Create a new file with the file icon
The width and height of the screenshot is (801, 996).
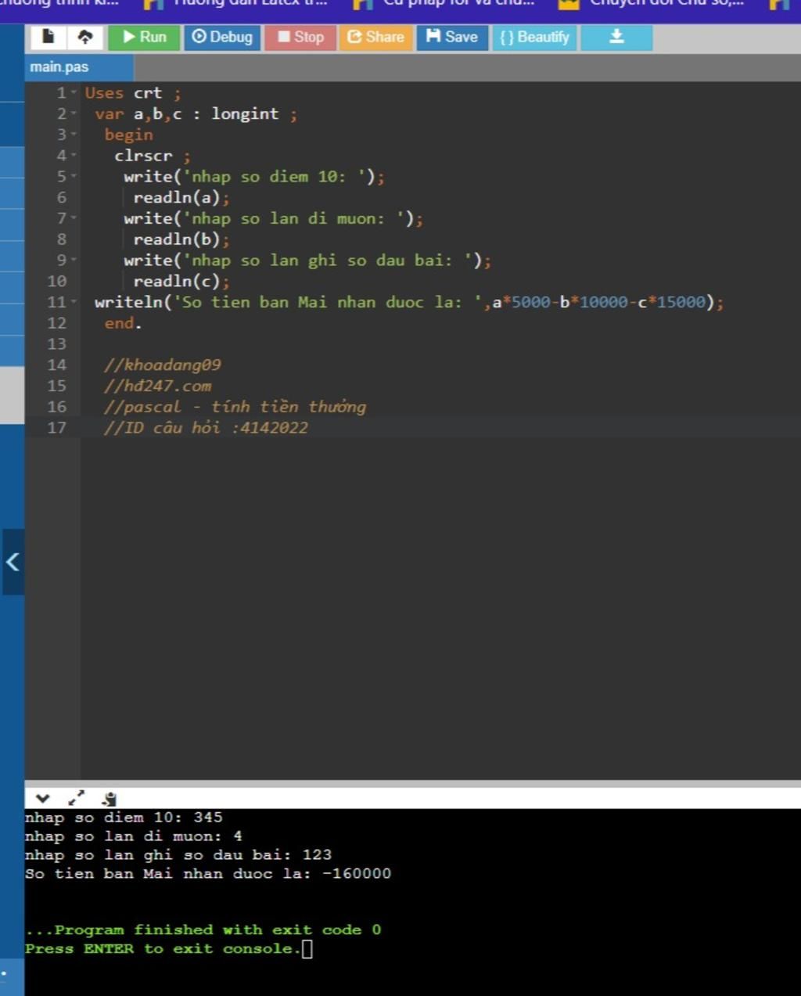coord(48,37)
